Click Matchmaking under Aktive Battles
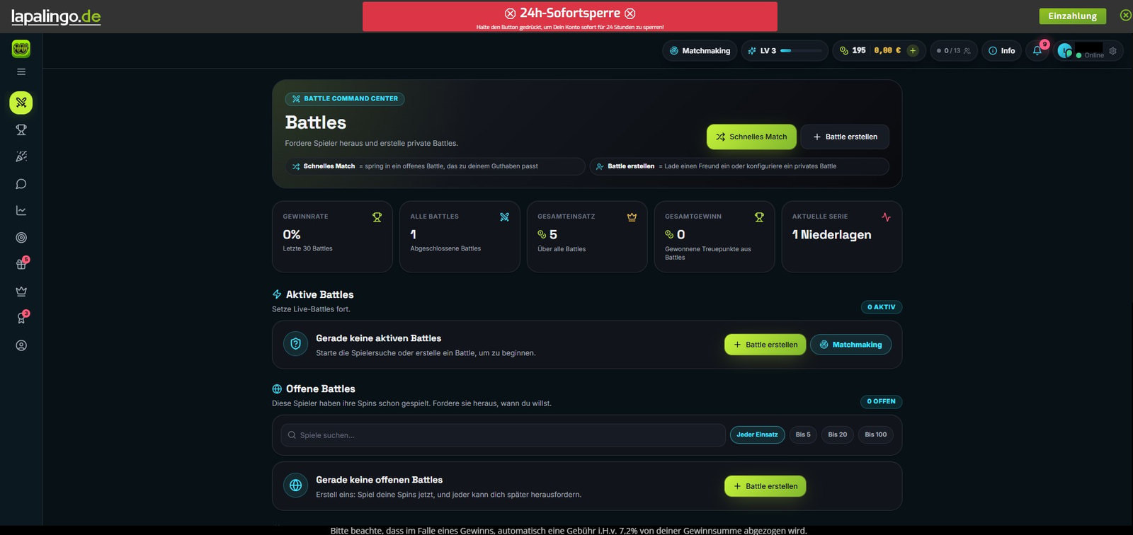1133x535 pixels. pos(850,345)
